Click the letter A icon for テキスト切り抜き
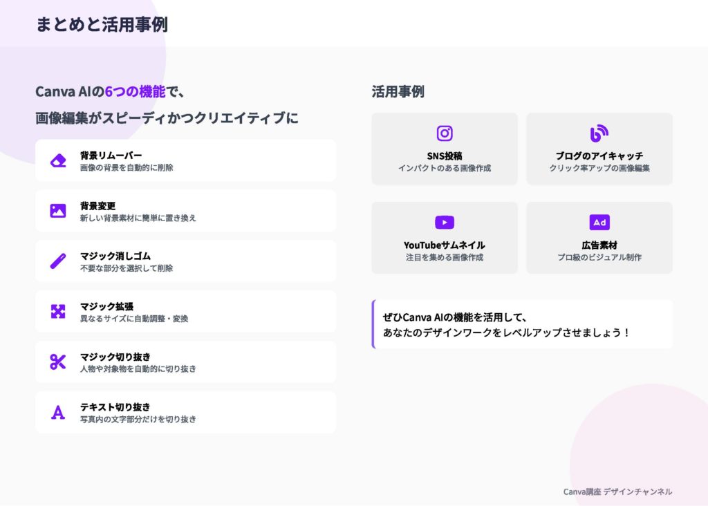708x506 pixels. [58, 413]
